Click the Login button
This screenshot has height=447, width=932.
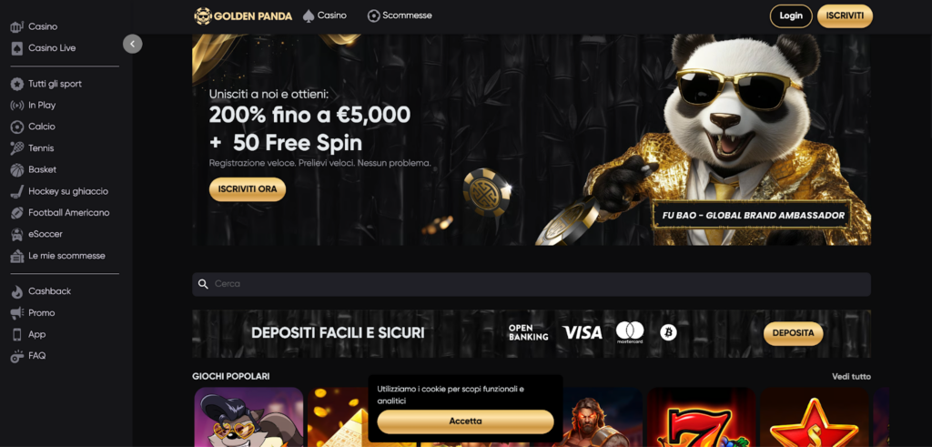click(791, 16)
